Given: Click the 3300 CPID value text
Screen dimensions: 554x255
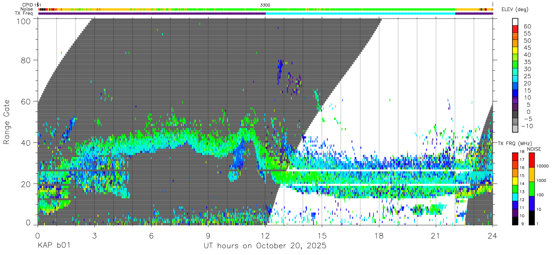Looking at the screenshot, I should (265, 4).
